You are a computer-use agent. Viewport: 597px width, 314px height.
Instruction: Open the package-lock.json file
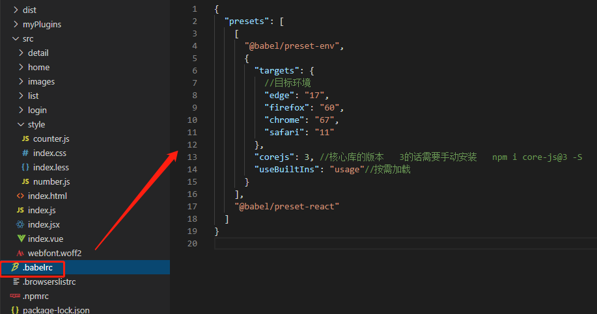tap(56, 310)
